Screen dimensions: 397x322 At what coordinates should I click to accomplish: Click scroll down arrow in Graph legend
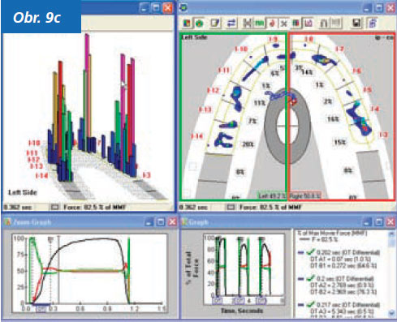tap(391, 313)
